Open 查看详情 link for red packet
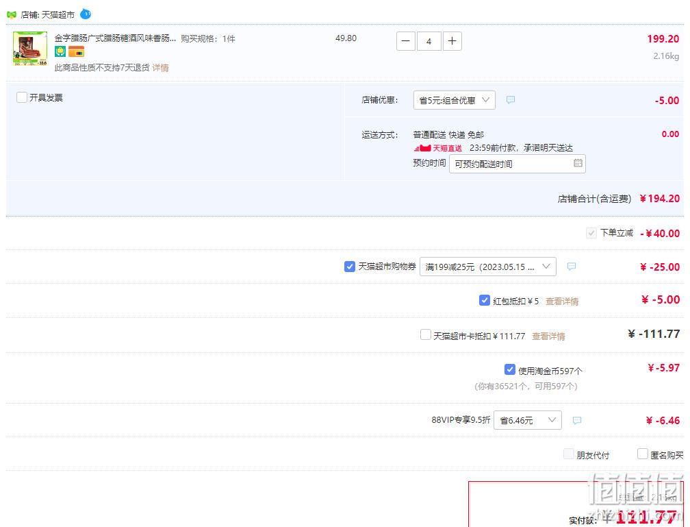 coord(562,302)
